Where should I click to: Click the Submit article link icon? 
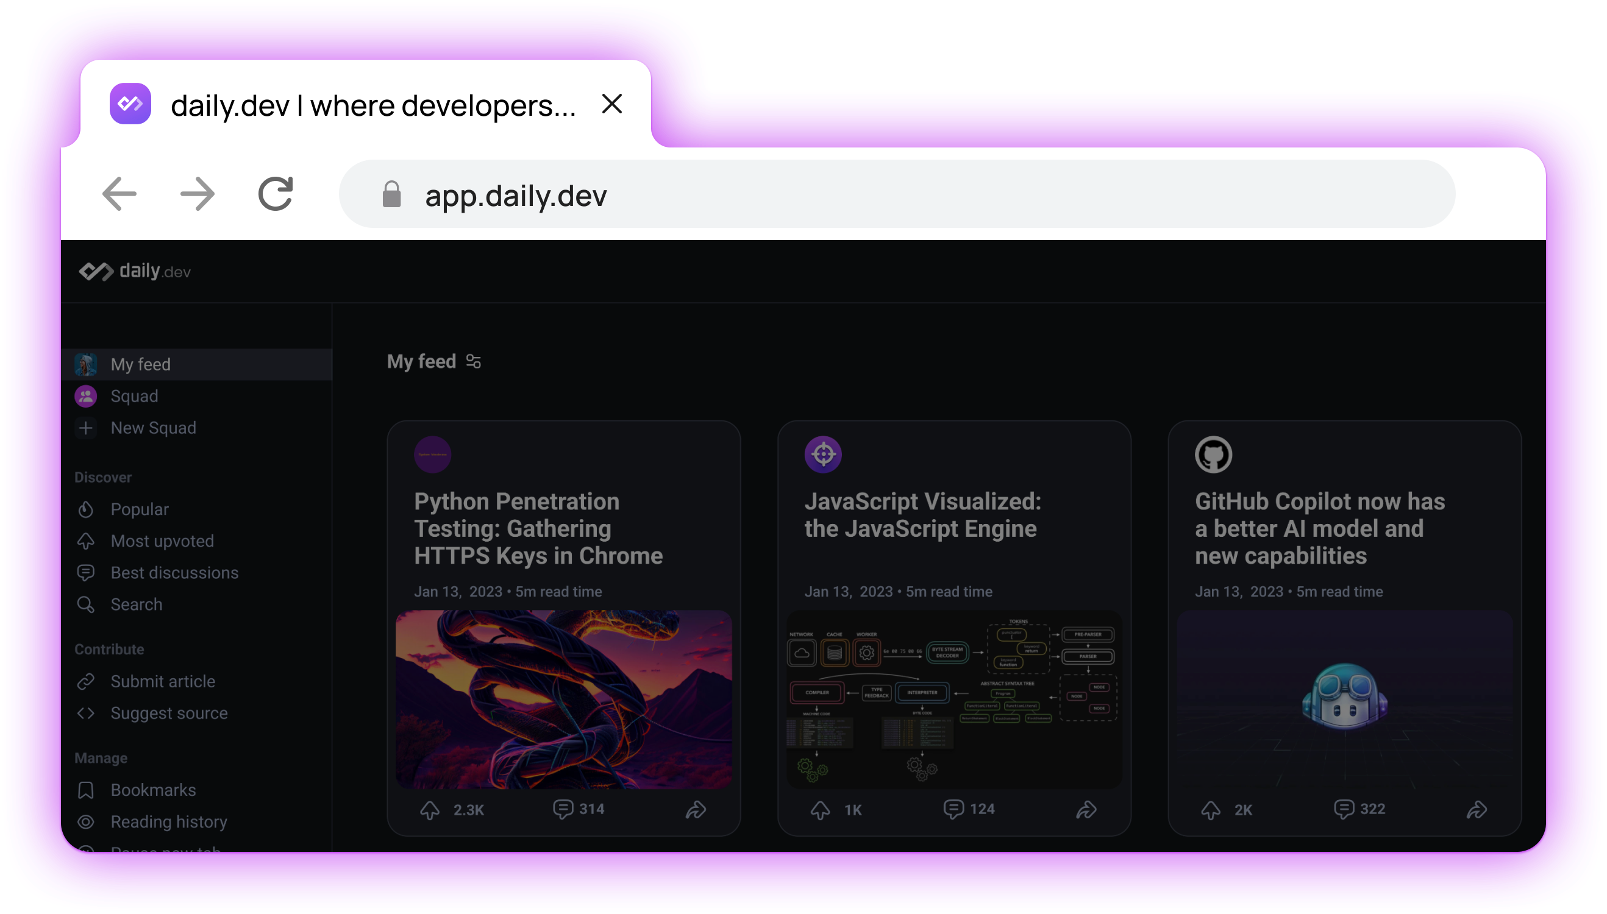click(x=86, y=681)
